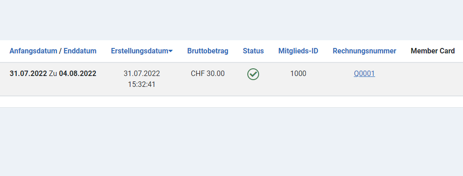Click the sort arrow beside Erstellungsdatum
The height and width of the screenshot is (176, 463).
170,52
